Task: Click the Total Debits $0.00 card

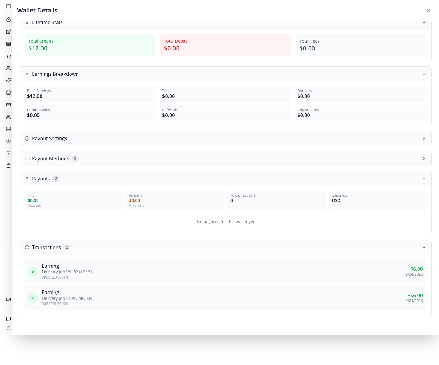Action: 226,45
